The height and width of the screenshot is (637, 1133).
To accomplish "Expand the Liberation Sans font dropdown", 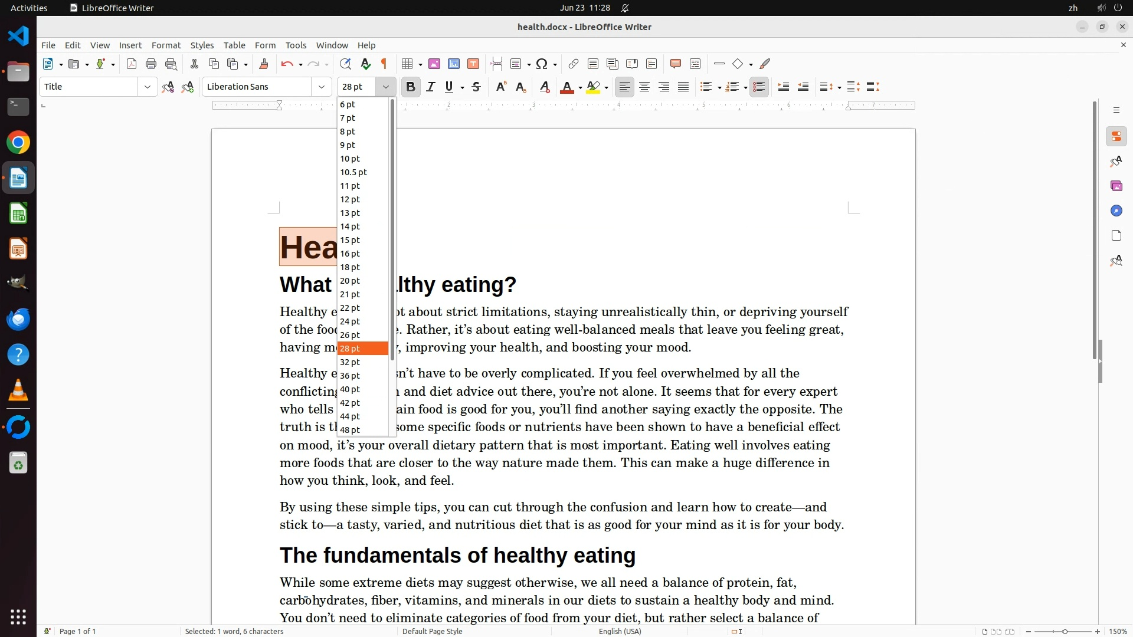I will pos(322,87).
